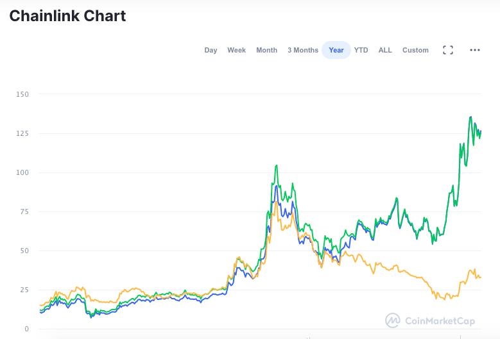Click the CoinMarketCap logo icon
The height and width of the screenshot is (339, 500).
click(x=393, y=320)
